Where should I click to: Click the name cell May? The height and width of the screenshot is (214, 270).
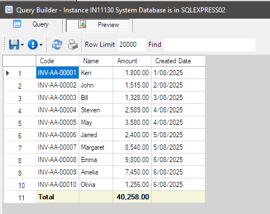pyautogui.click(x=96, y=123)
